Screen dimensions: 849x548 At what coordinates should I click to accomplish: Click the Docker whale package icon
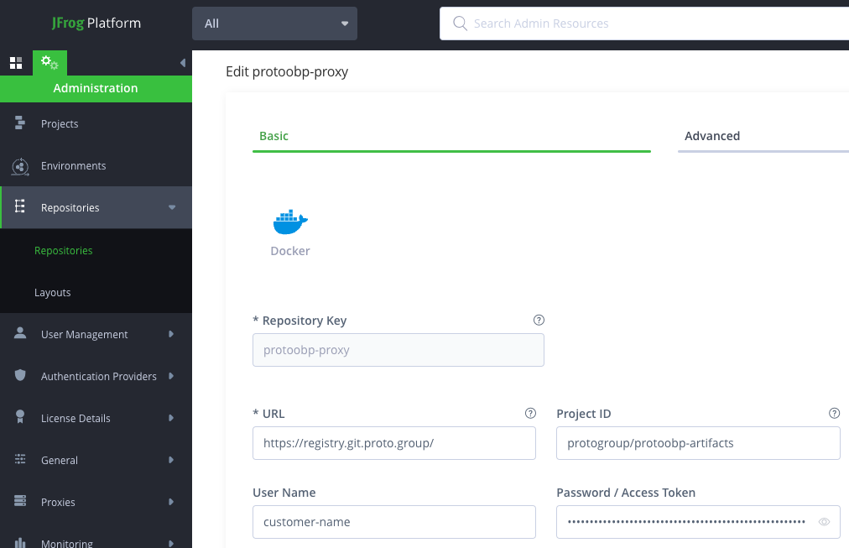(290, 222)
